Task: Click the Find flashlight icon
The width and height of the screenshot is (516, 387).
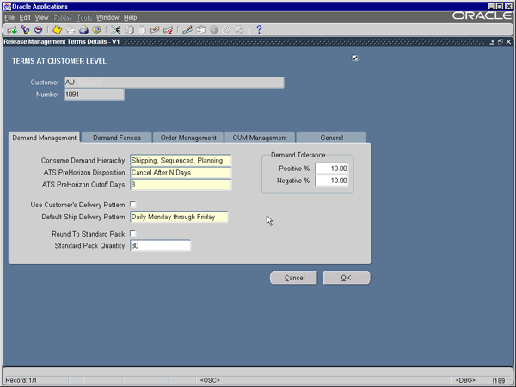Action: point(25,30)
